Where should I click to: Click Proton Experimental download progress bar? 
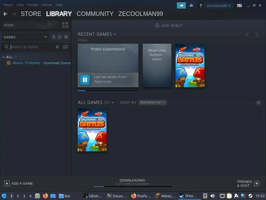pos(108,90)
